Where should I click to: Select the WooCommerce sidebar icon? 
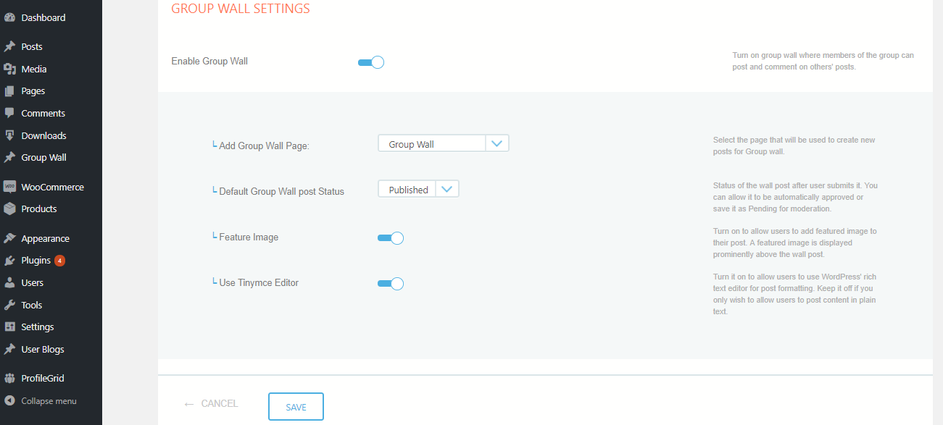click(x=10, y=186)
